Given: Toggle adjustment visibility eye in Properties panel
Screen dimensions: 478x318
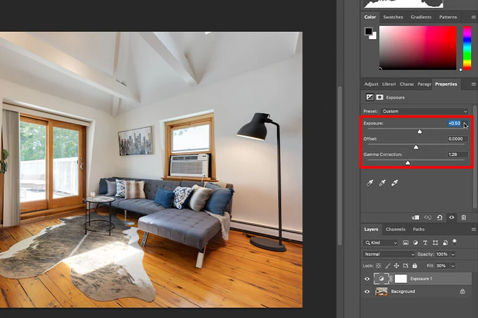Looking at the screenshot, I should (451, 218).
